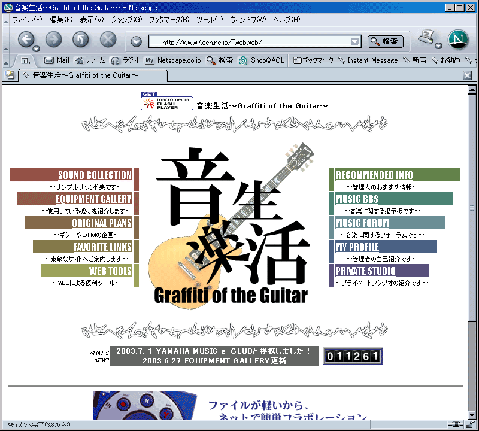This screenshot has height=431, width=479.
Task: Click the 検索 magnifier in personal toolbar
Action: point(220,60)
